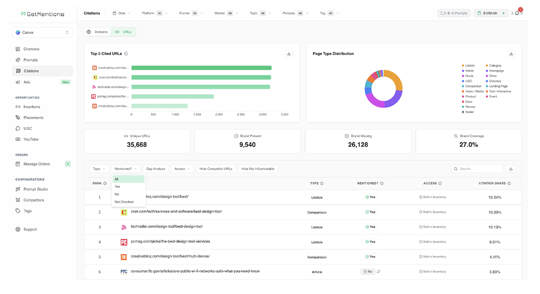Open the notifications bell
This screenshot has width=540, height=294.
point(517,13)
